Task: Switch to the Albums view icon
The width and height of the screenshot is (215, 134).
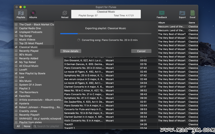Action: pos(33,13)
